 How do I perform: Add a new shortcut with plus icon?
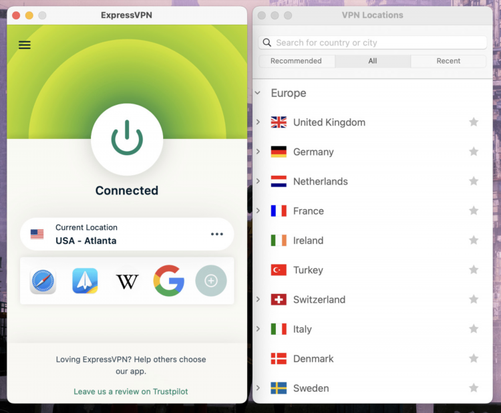211,281
